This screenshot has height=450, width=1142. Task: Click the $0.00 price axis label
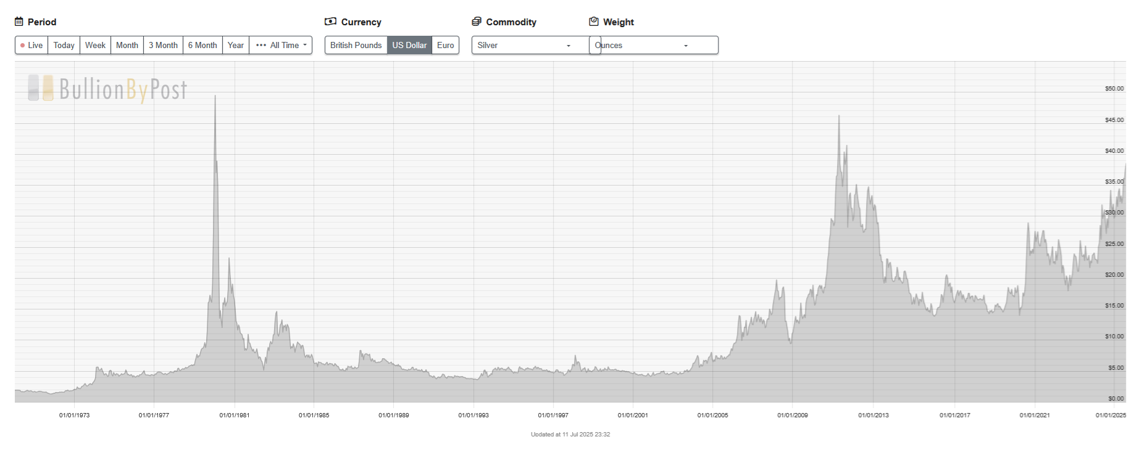[x=1116, y=399]
